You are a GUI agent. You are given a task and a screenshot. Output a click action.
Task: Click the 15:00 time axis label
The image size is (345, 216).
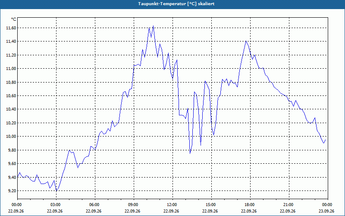point(211,205)
